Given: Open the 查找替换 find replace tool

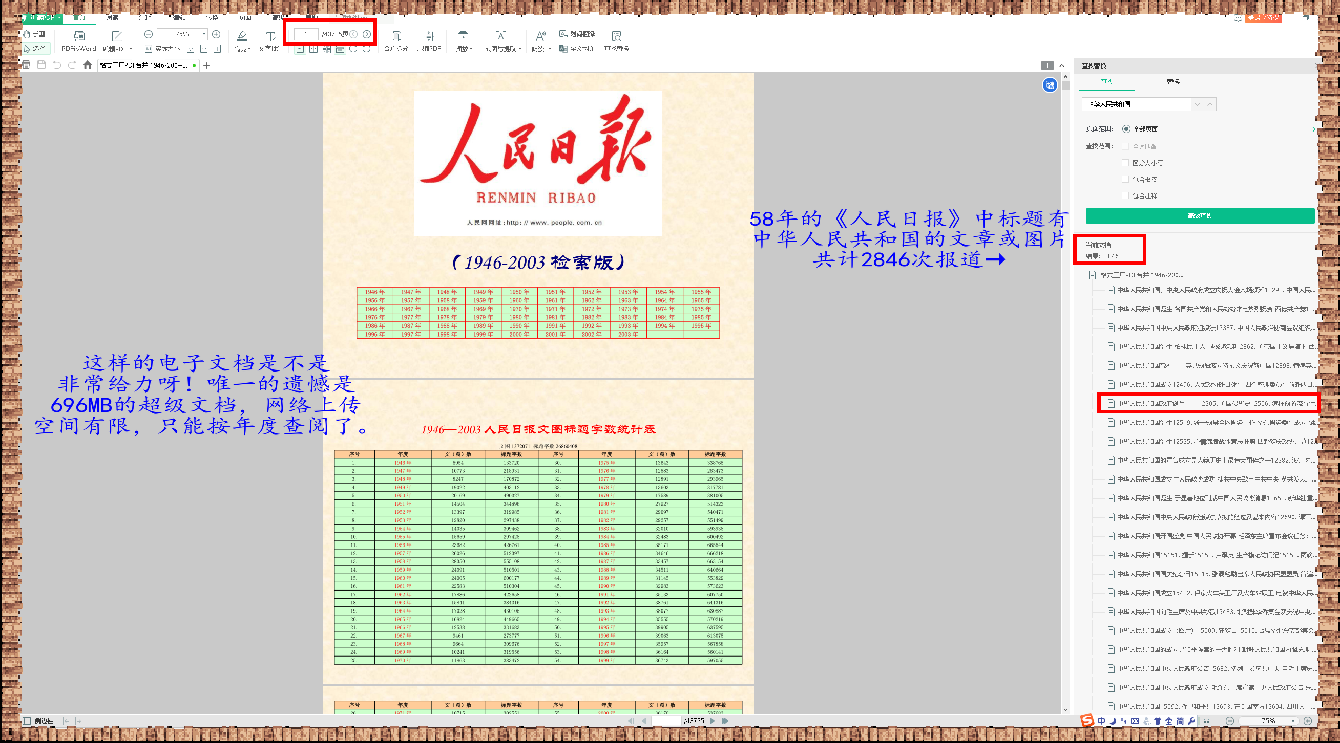Looking at the screenshot, I should (x=616, y=36).
